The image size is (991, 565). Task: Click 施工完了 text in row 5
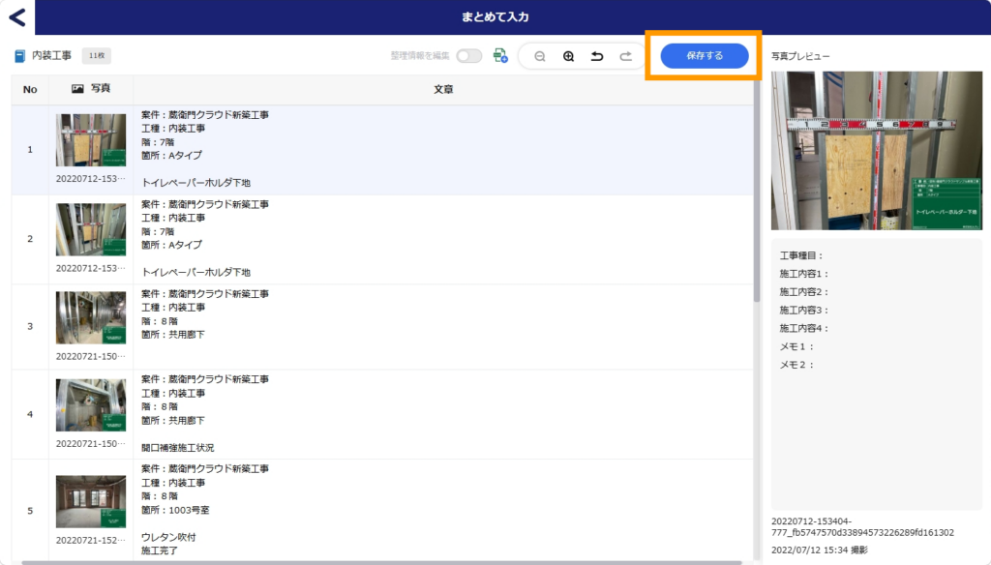pos(160,550)
